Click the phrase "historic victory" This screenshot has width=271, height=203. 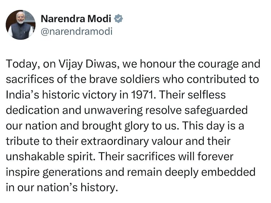click(69, 95)
